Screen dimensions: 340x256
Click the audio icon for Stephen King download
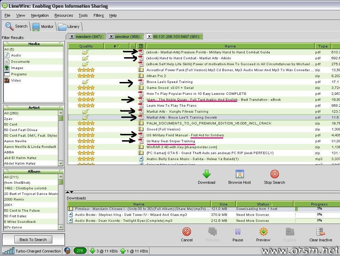[71, 214]
